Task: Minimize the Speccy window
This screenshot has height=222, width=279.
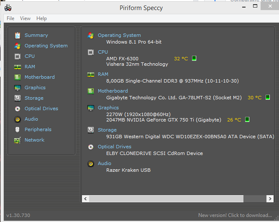Action: click(244, 6)
